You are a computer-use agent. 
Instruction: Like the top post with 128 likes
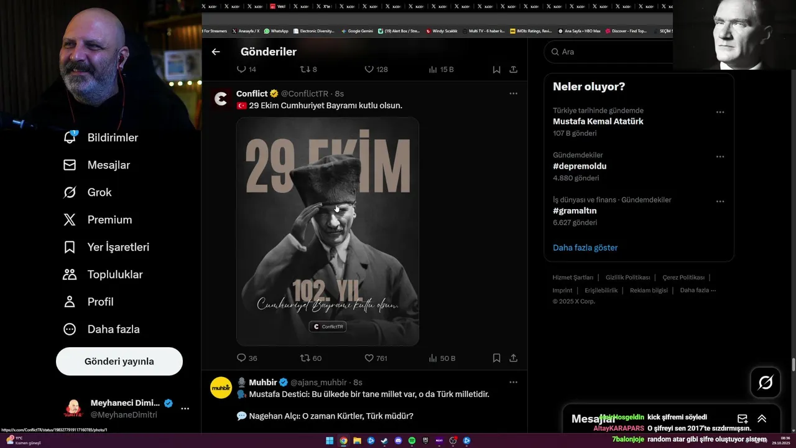click(376, 69)
